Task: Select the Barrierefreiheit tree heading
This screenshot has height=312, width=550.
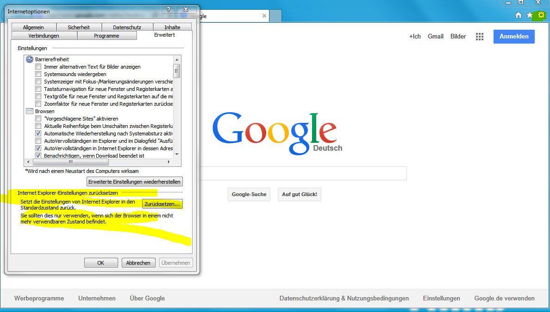Action: point(52,59)
